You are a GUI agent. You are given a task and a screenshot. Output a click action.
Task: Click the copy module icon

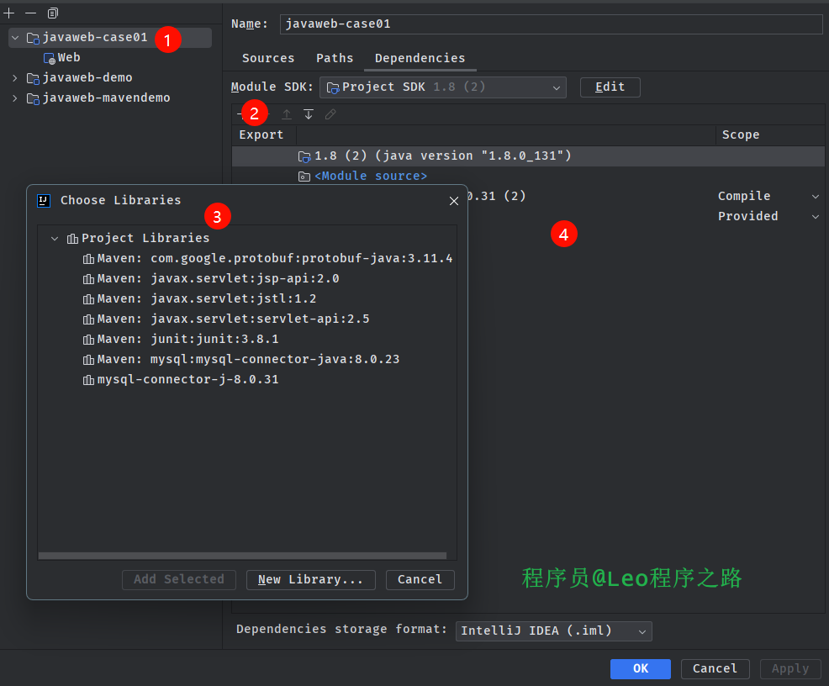tap(53, 13)
